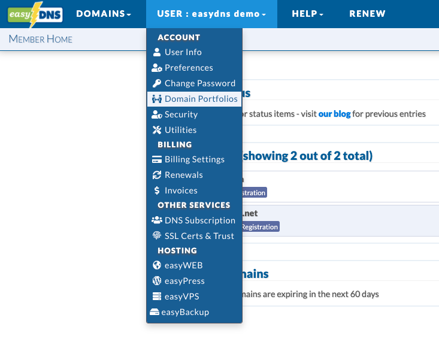Open DNS Subscription service

coord(194,220)
